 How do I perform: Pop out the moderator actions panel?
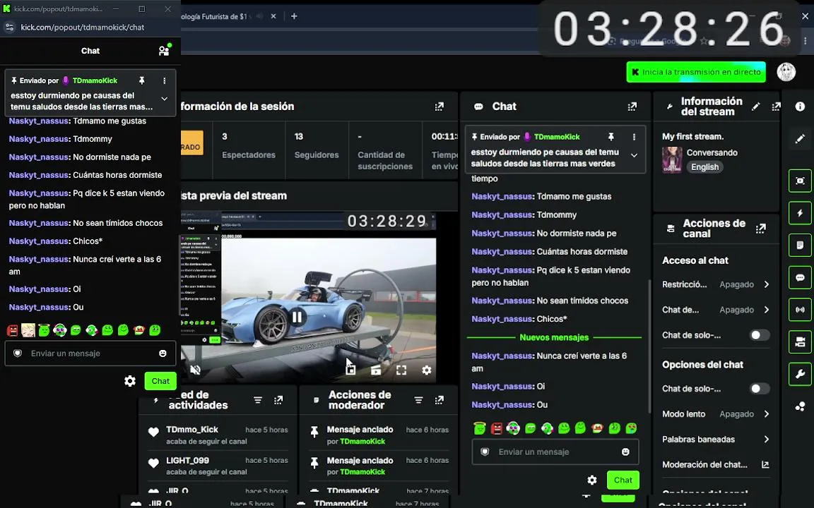[440, 399]
